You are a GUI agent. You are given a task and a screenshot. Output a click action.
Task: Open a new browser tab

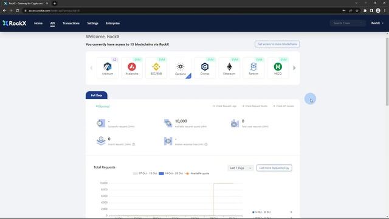click(x=55, y=4)
